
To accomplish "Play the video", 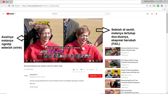I will (x=27, y=61).
